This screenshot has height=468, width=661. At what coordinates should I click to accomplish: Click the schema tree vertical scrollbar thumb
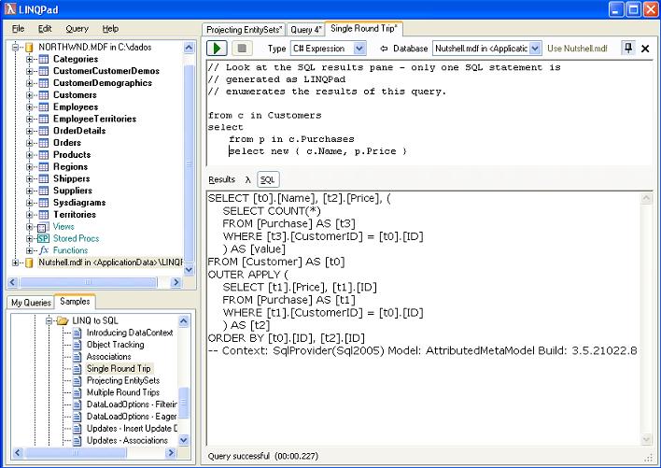coord(189,163)
